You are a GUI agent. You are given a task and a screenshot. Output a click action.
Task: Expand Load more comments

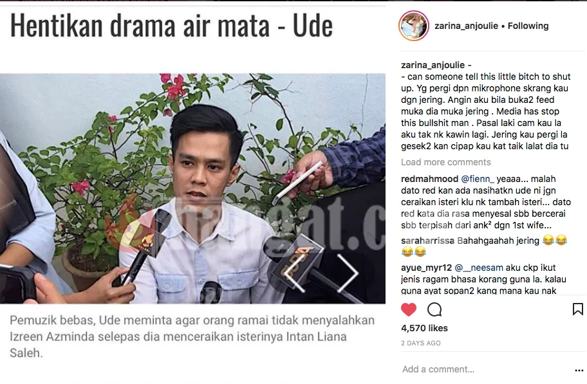(x=446, y=162)
